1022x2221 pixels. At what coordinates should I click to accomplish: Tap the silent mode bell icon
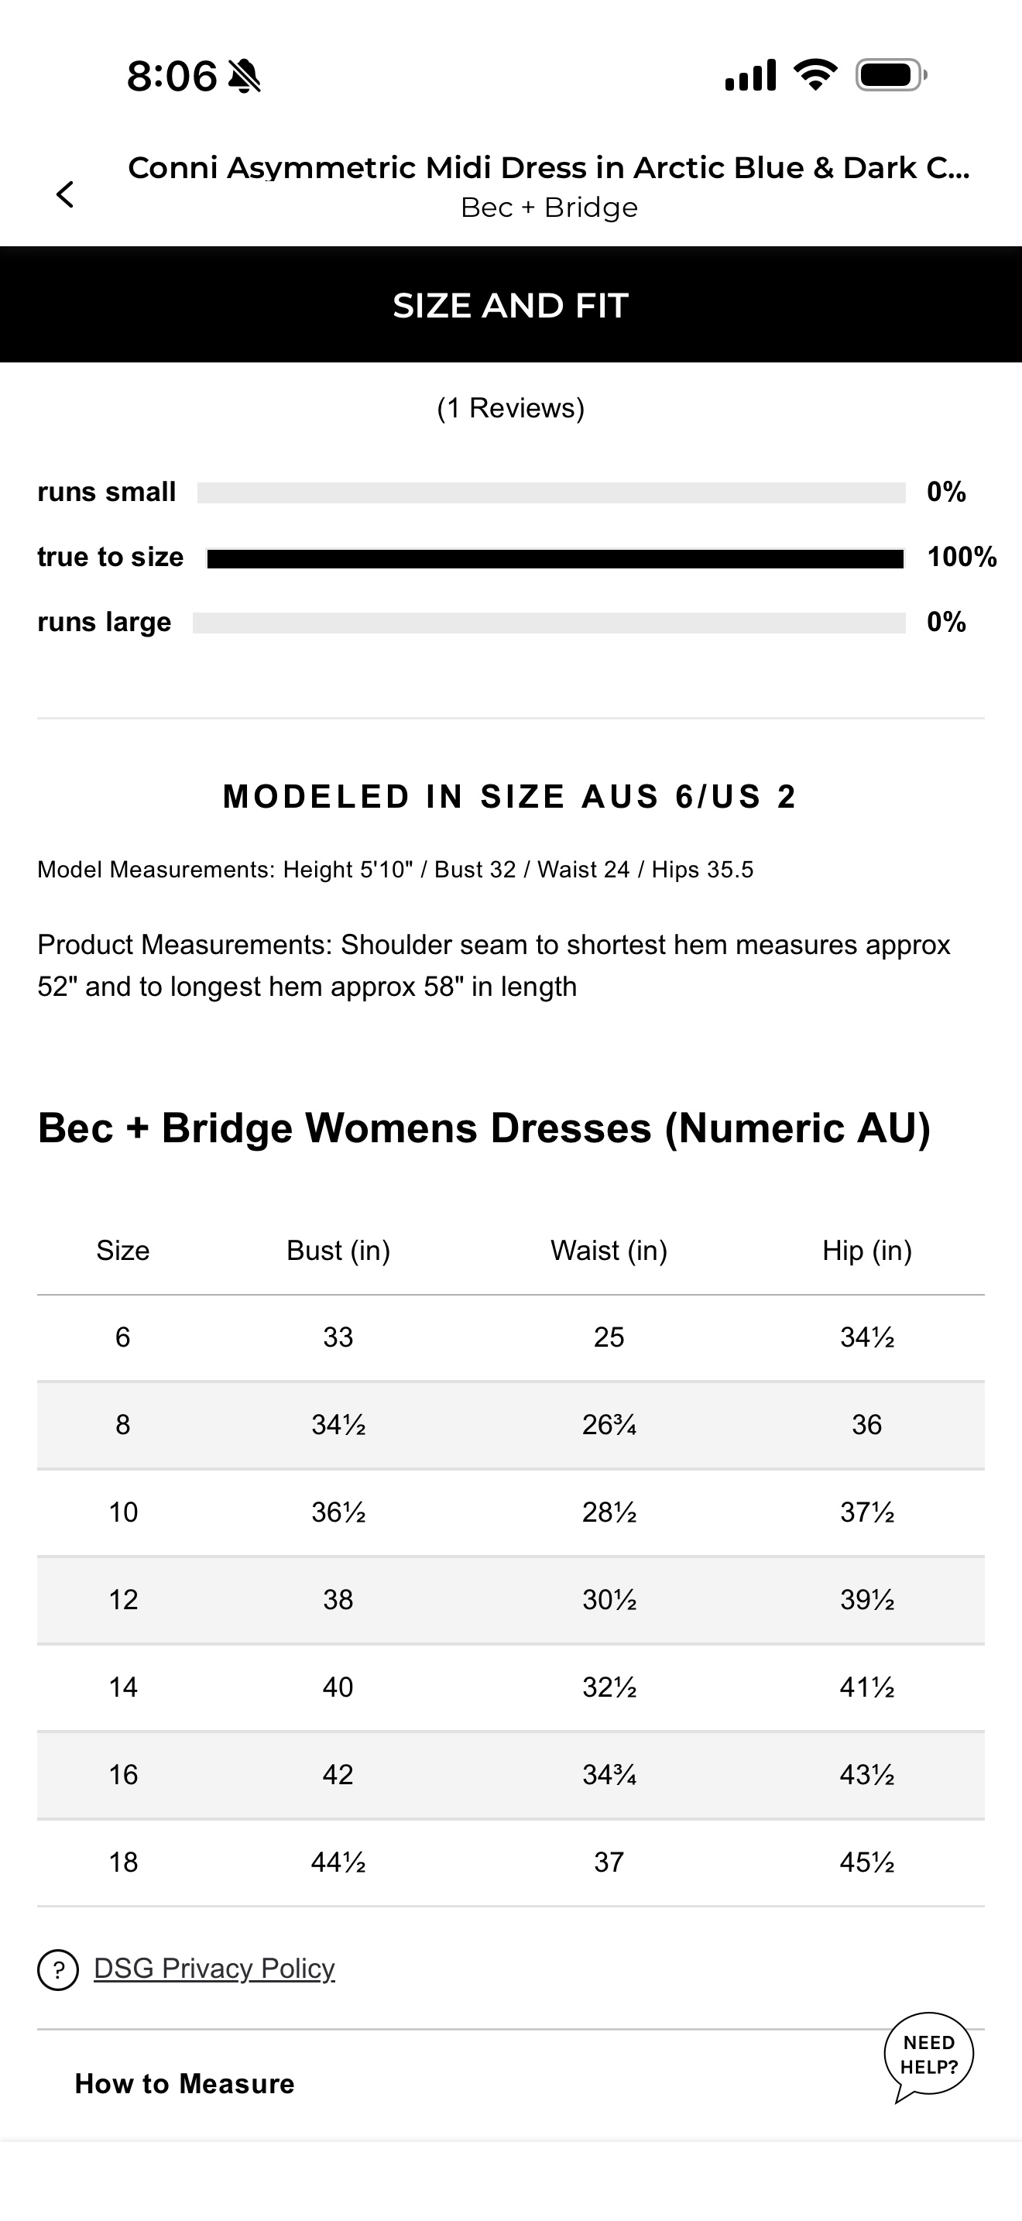click(x=245, y=76)
